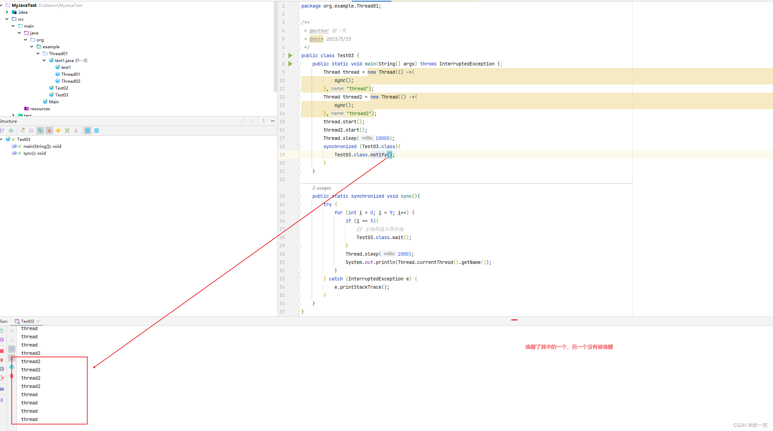Pin the Run tab
The width and height of the screenshot is (773, 431).
[x=2, y=400]
